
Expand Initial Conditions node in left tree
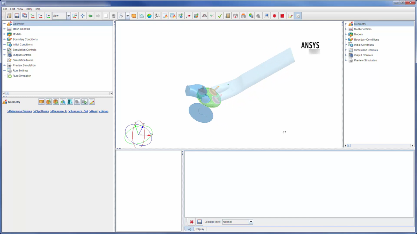(x=5, y=44)
